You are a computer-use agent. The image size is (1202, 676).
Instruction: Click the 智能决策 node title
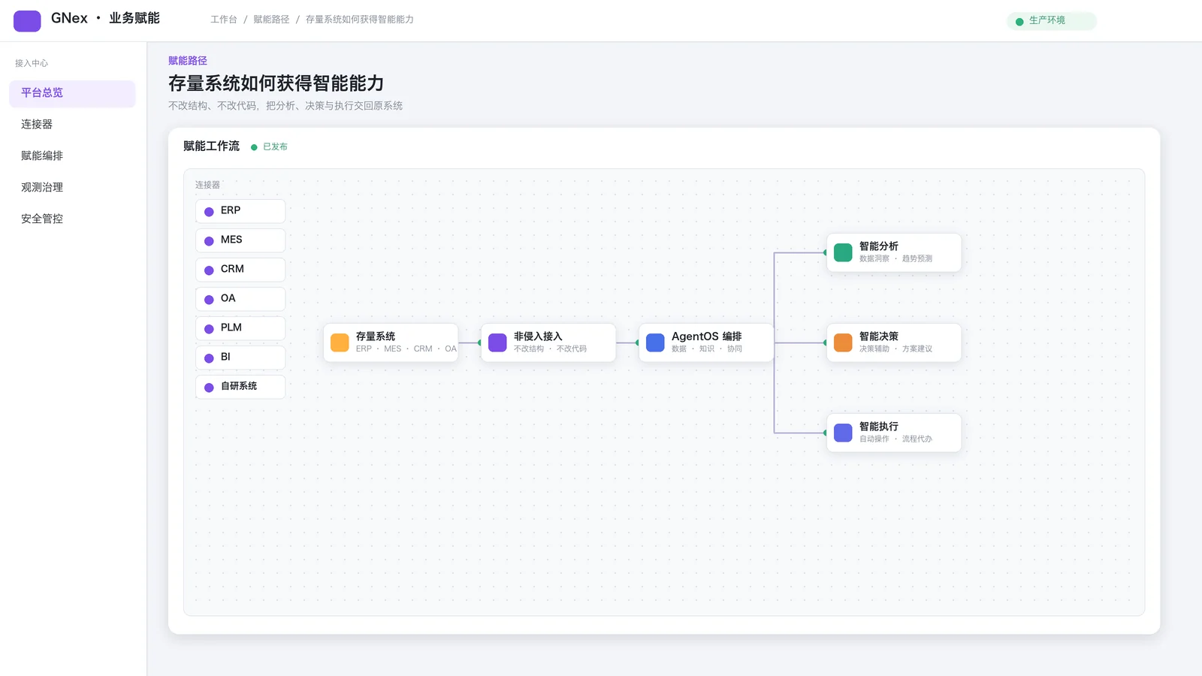[879, 336]
